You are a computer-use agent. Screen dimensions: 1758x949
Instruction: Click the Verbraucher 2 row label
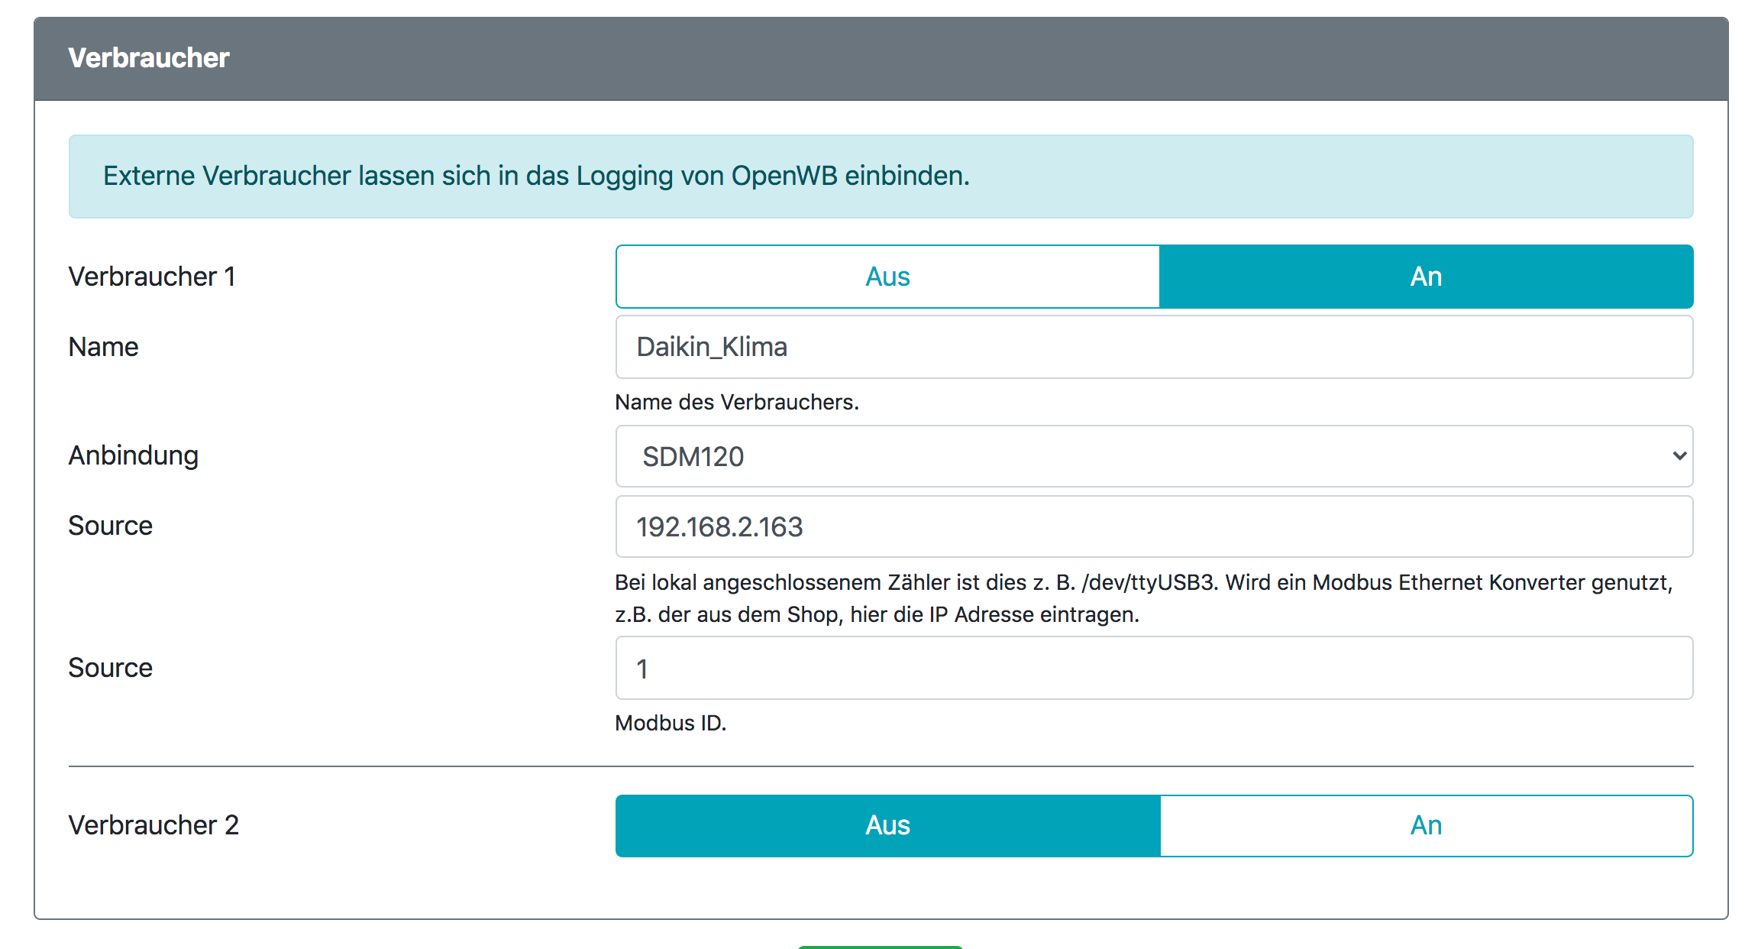154,825
